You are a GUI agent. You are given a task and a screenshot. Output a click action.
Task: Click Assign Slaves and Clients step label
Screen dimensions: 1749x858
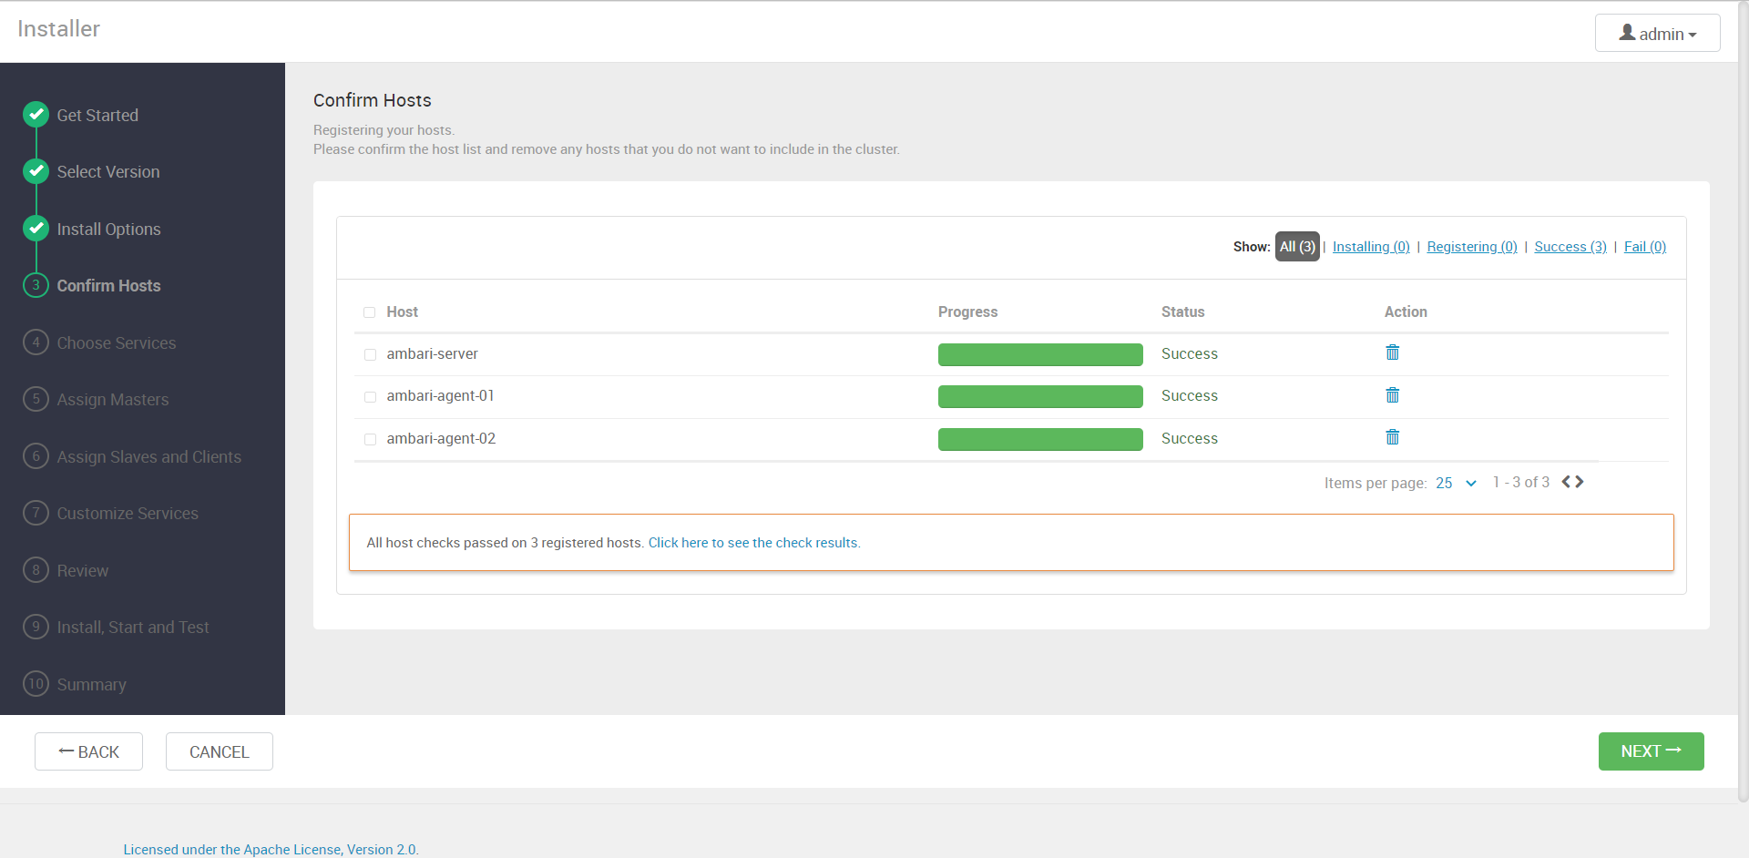(x=149, y=456)
